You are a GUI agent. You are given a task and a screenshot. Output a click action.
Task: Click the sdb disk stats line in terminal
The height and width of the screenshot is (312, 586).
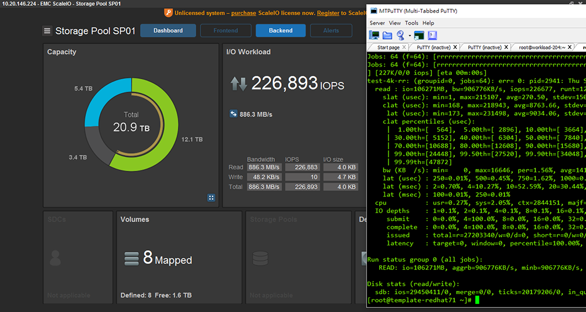482,292
